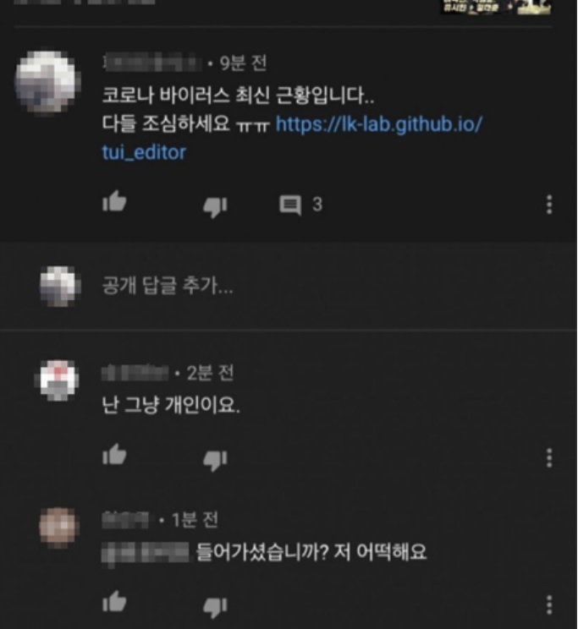Dislike the coronavirus update comment

215,207
